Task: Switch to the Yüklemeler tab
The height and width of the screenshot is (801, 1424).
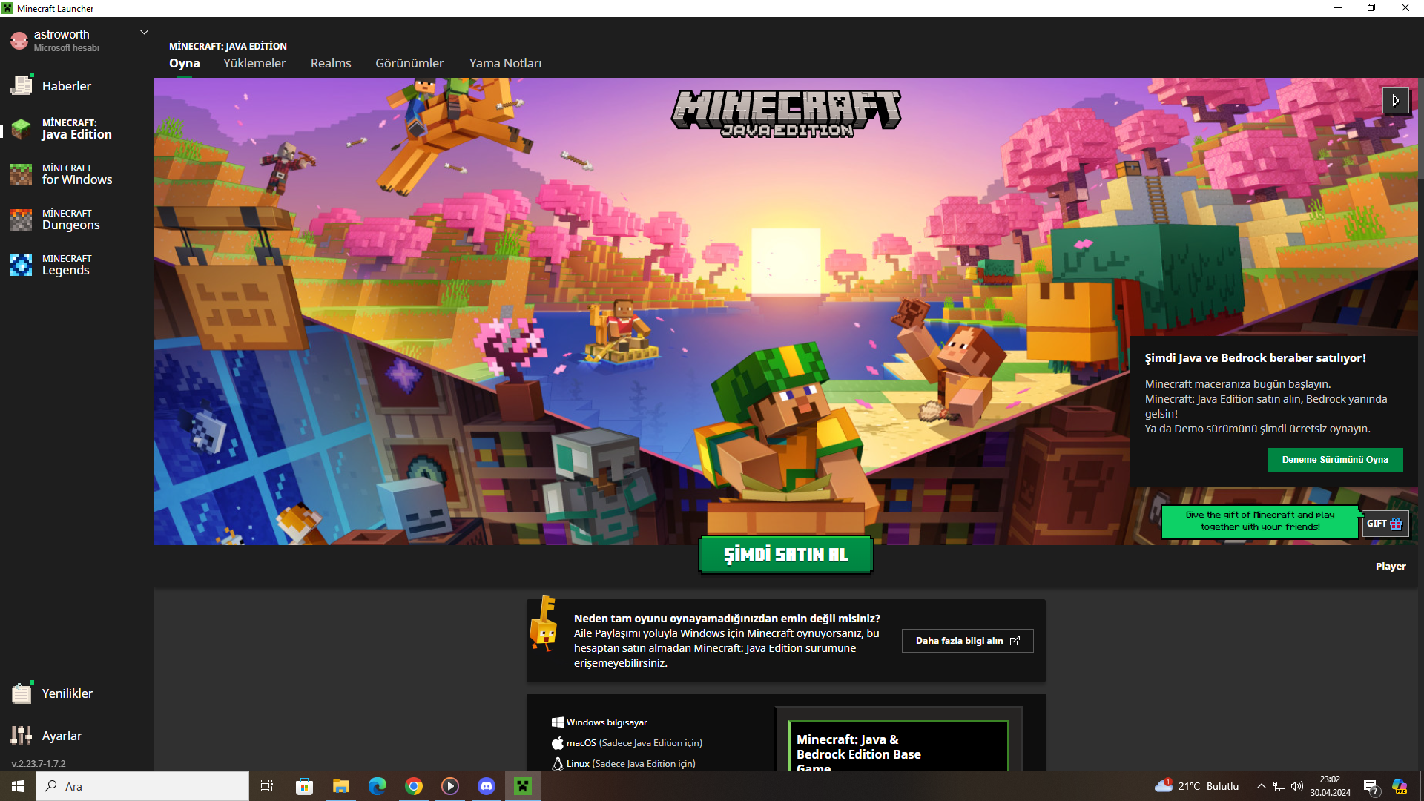Action: pos(254,64)
